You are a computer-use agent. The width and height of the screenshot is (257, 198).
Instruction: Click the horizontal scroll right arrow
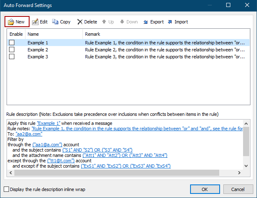coord(239,173)
